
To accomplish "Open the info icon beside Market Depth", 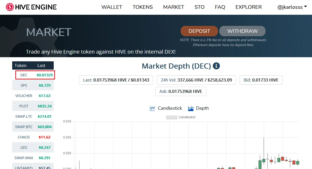I will (x=216, y=66).
